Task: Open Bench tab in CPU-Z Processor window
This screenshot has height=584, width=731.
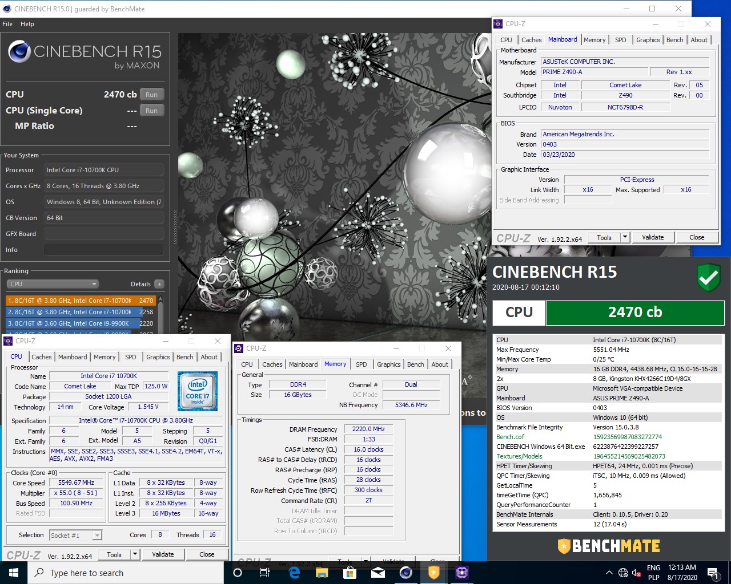Action: 184,357
